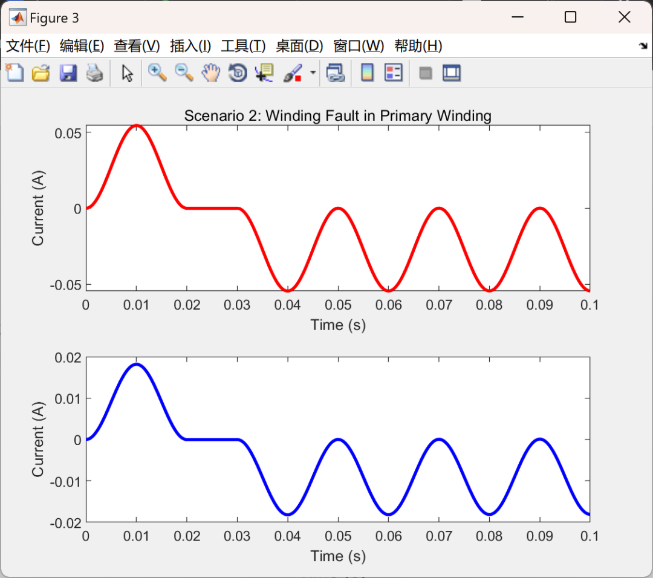653x578 pixels.
Task: Insert a Colorbar using the toolbar icon
Action: (x=367, y=73)
